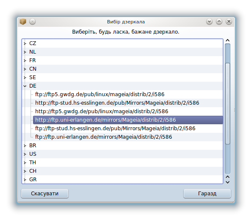
Task: Select http://ftp-stud.hs-esslingen.de mirror
Action: pyautogui.click(x=117, y=103)
